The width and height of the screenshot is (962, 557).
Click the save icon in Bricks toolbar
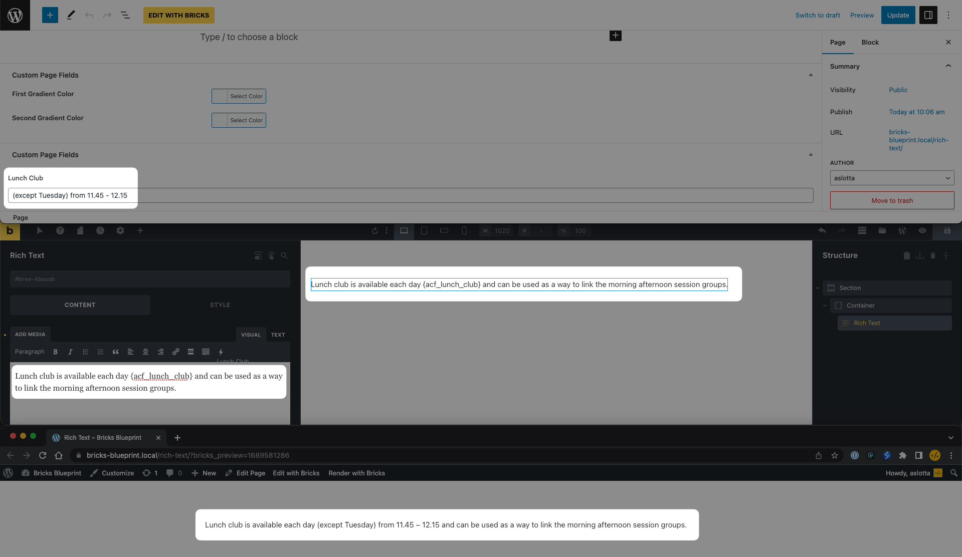(x=946, y=231)
